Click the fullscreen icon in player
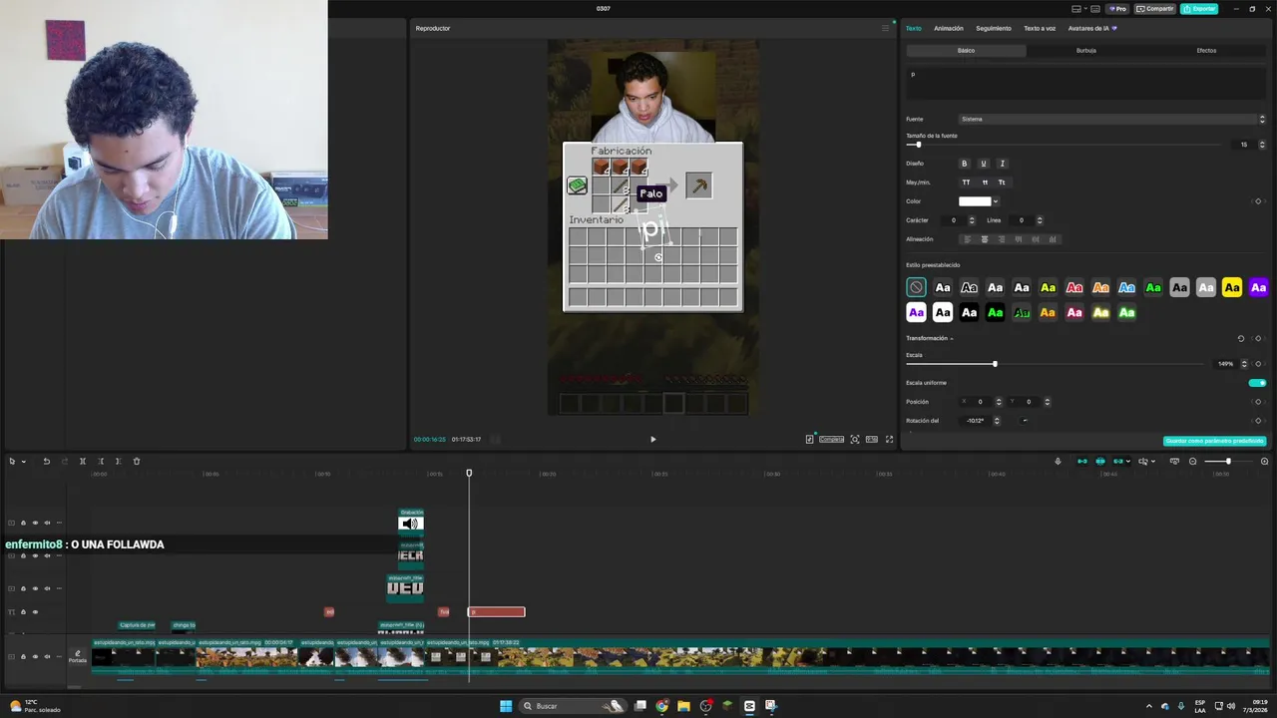The width and height of the screenshot is (1277, 718). pyautogui.click(x=890, y=439)
